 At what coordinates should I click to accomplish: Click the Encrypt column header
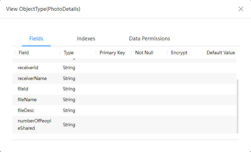tap(179, 53)
